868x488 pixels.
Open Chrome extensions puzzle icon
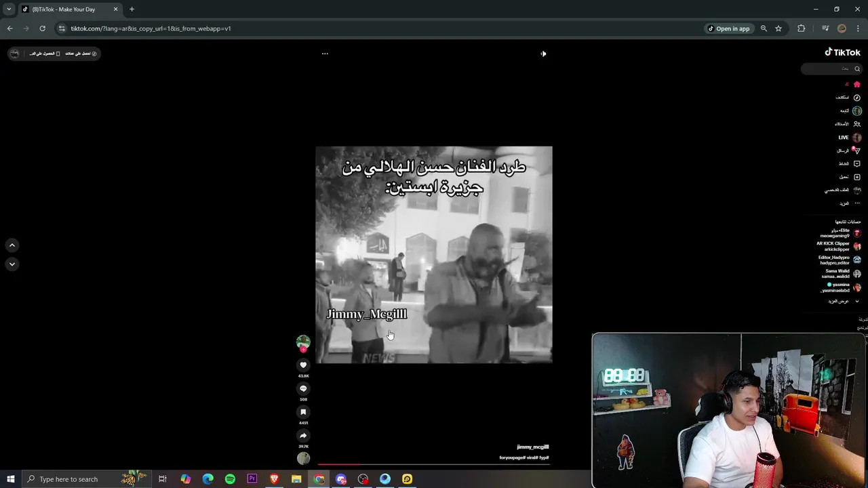coord(802,28)
